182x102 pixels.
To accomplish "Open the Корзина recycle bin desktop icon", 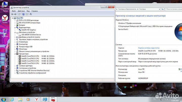I will (x=5, y=33).
